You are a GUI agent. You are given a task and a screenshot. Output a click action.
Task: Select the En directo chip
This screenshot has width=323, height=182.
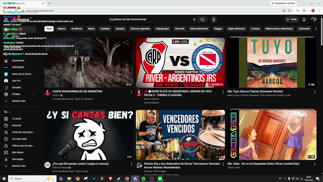point(77,29)
